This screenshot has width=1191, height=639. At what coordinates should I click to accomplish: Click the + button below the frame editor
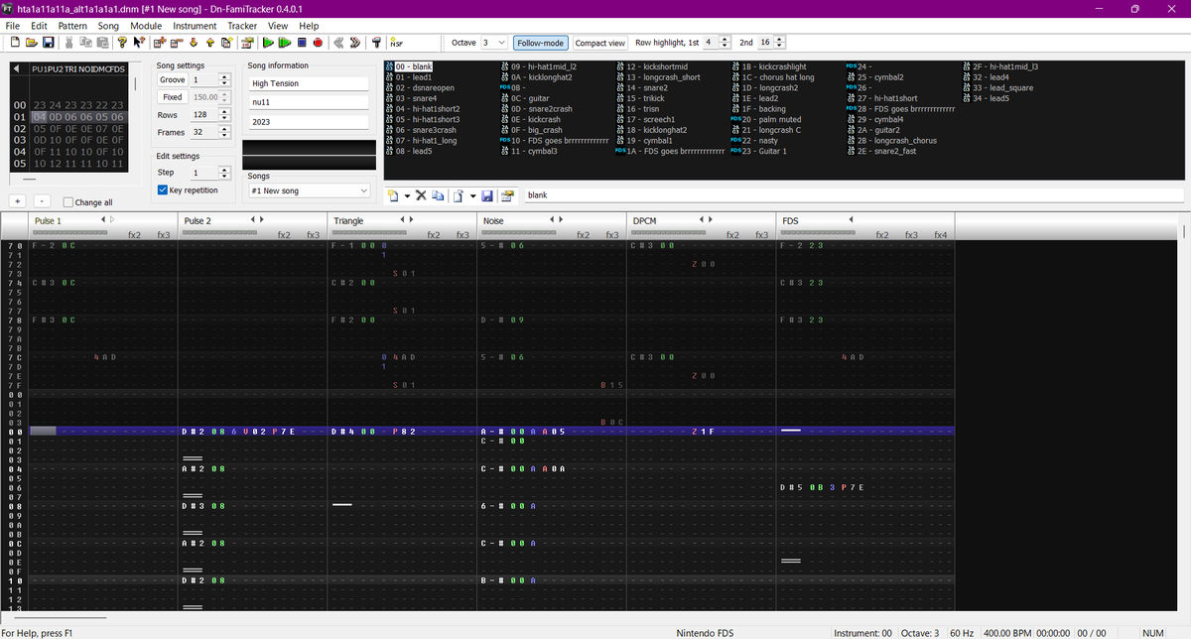(x=18, y=201)
